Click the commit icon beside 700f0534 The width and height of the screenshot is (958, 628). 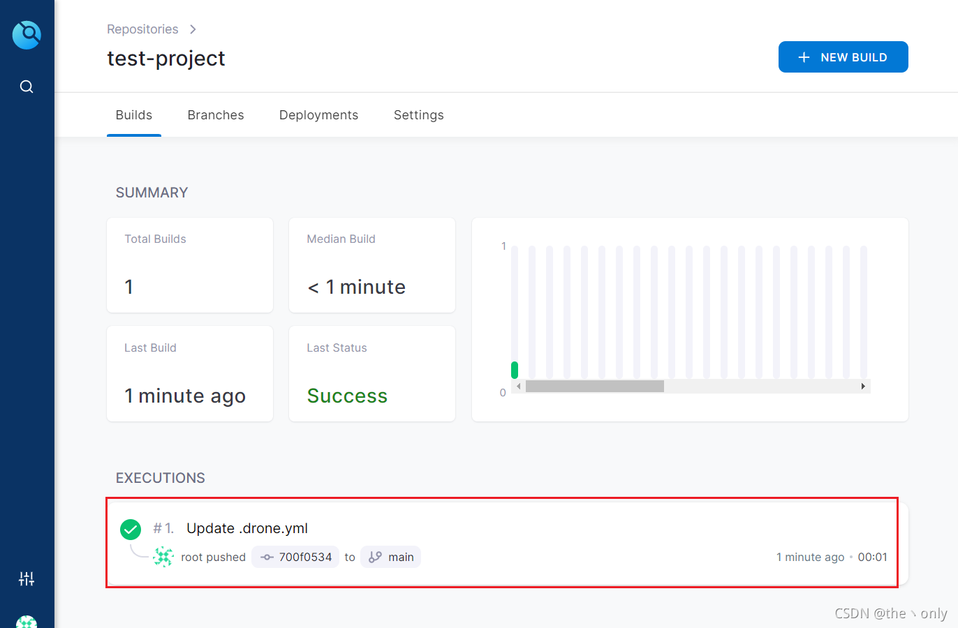[267, 557]
